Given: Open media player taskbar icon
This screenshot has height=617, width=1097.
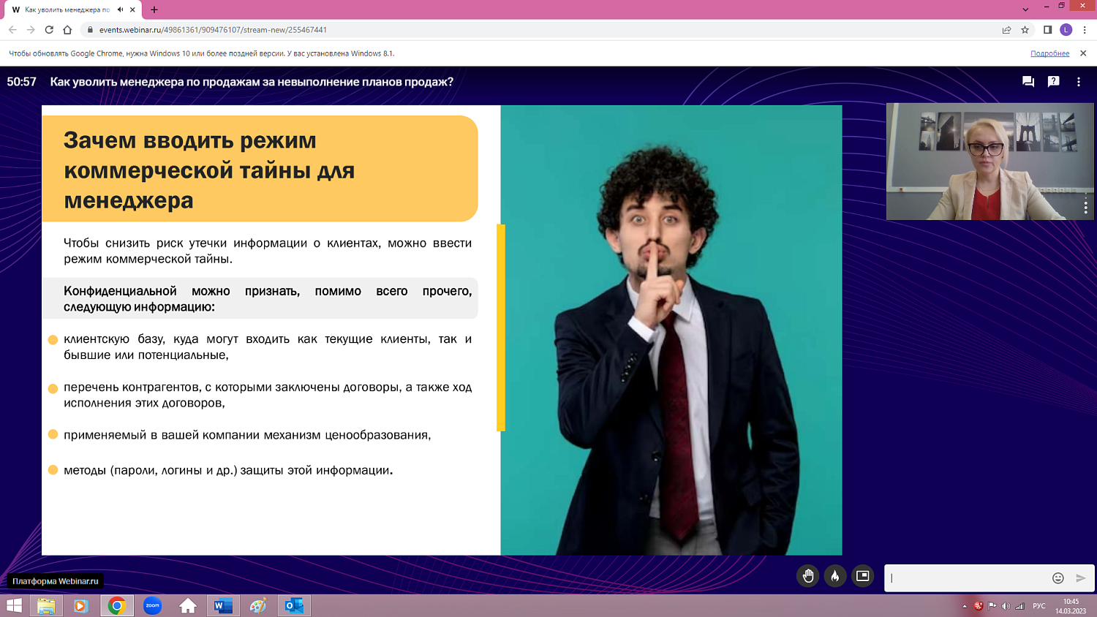Looking at the screenshot, I should [81, 605].
